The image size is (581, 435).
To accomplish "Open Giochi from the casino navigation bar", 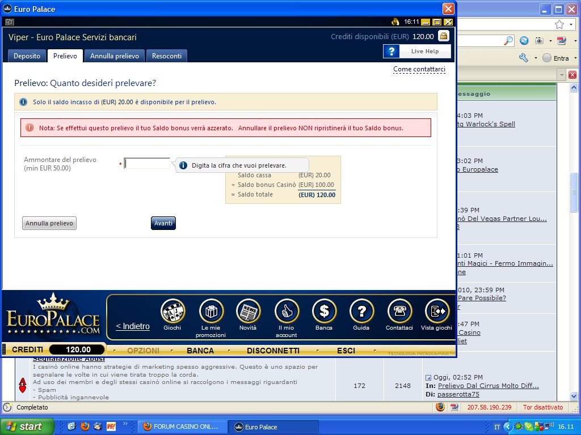I will pos(172,312).
